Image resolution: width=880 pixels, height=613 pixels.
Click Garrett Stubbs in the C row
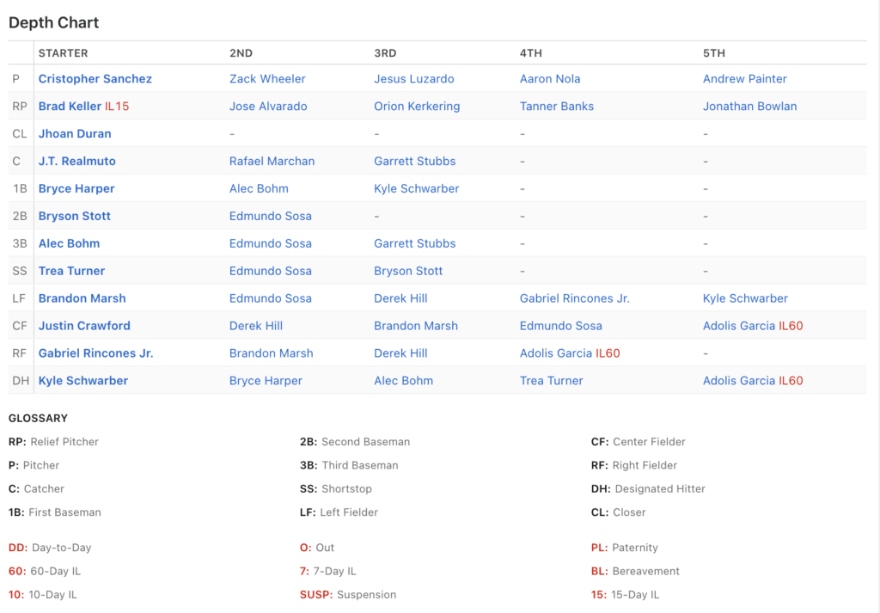tap(414, 161)
